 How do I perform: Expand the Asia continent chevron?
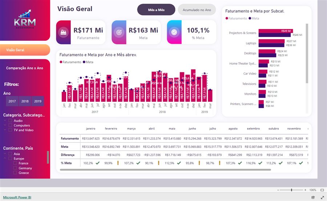5,154
